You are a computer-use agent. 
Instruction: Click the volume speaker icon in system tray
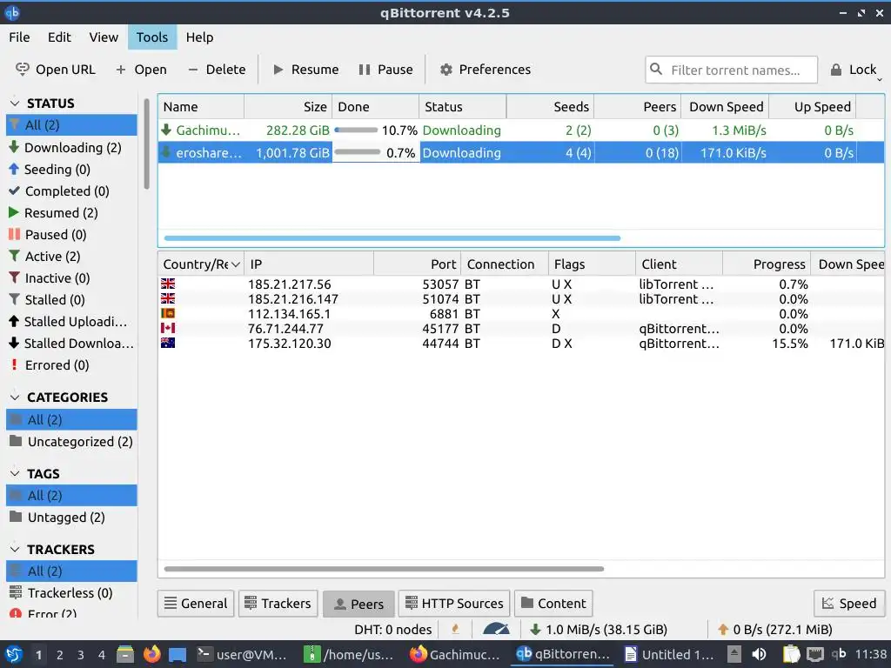pyautogui.click(x=759, y=654)
